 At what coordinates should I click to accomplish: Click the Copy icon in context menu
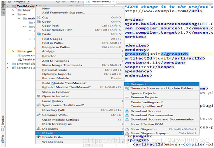click(x=39, y=22)
